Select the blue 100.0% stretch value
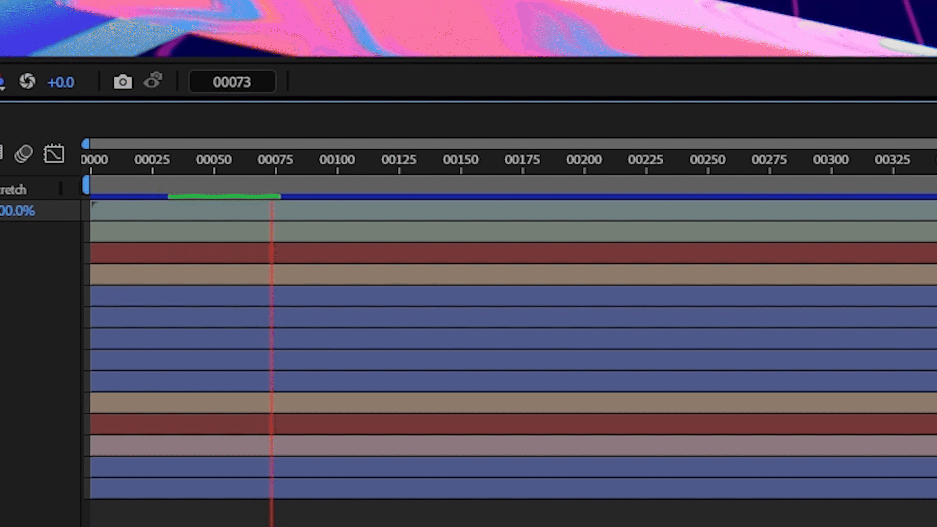Screen dimensions: 937x527 (17, 210)
